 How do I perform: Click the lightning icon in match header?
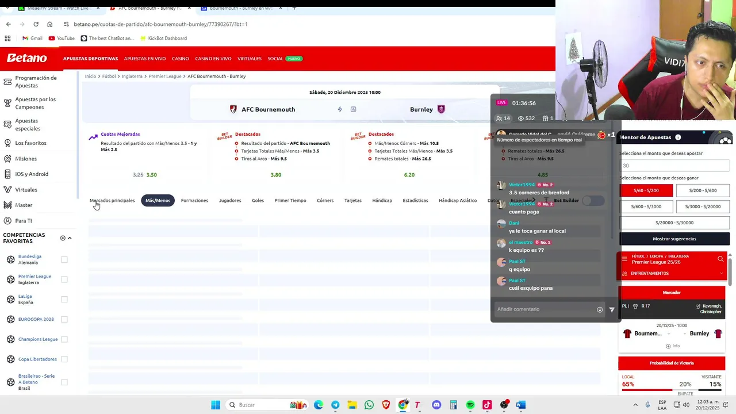(x=340, y=109)
